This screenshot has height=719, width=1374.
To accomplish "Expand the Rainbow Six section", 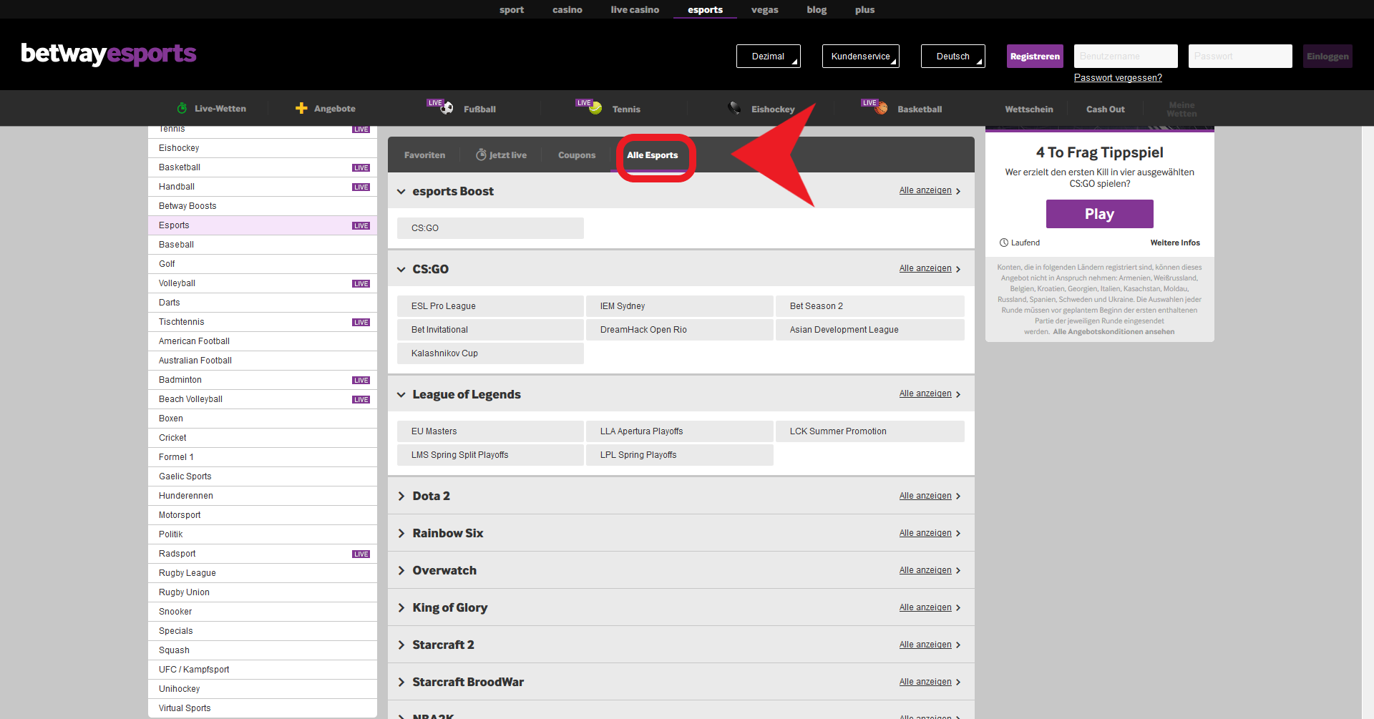I will (x=401, y=533).
